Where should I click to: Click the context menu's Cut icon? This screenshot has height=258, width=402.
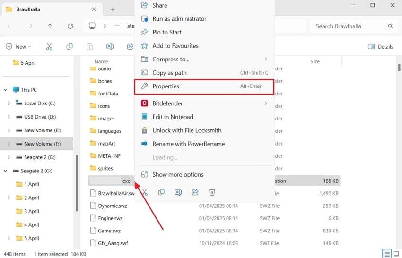[145, 192]
